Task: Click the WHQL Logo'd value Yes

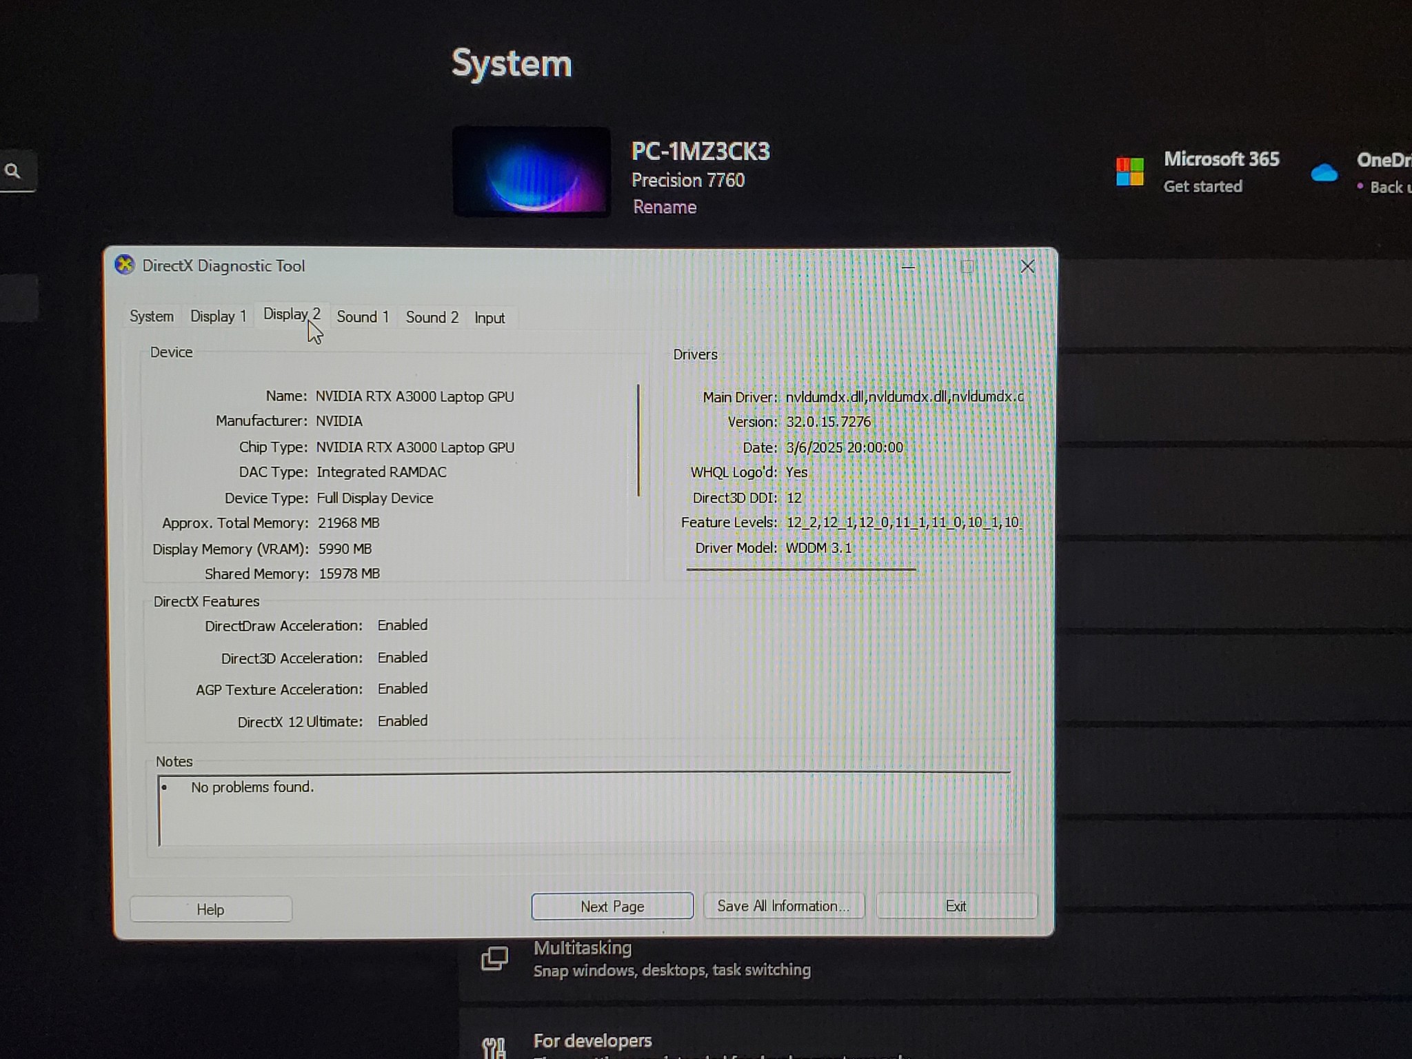Action: pos(796,472)
